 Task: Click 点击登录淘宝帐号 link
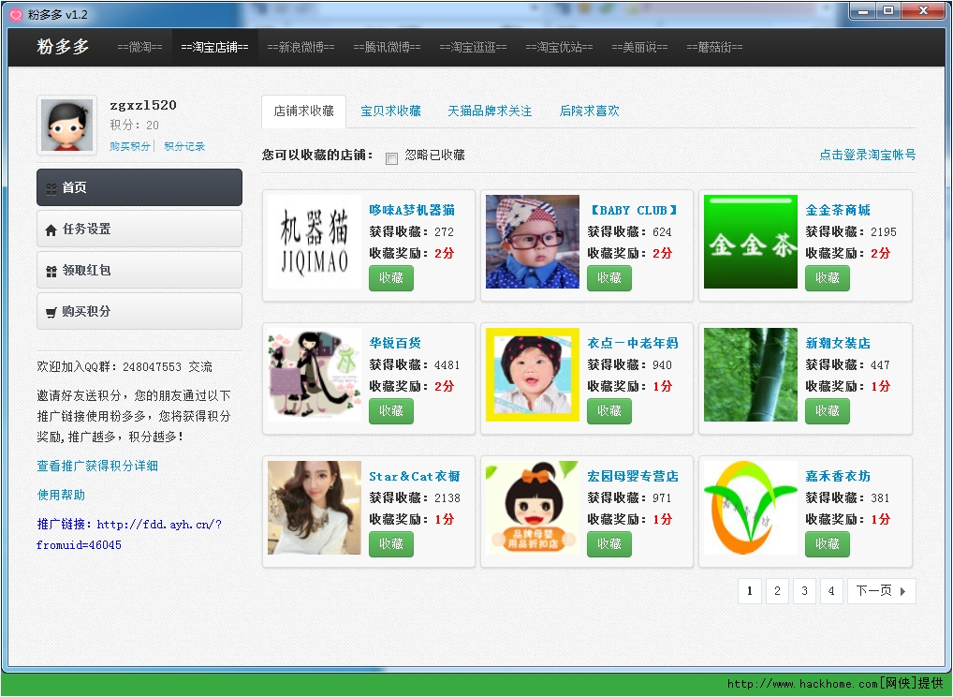(867, 155)
